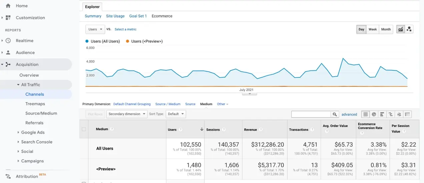Toggle chart granularity to Week
424x183 pixels.
(x=372, y=29)
